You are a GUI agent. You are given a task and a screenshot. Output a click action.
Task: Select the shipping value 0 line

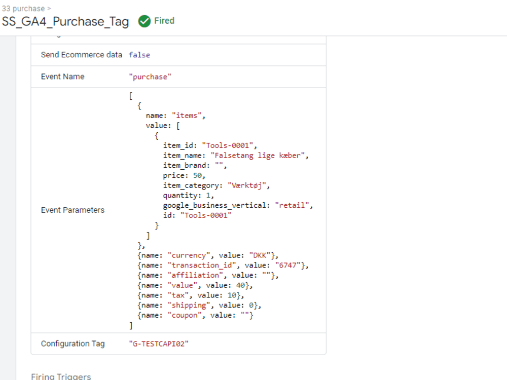click(x=199, y=306)
